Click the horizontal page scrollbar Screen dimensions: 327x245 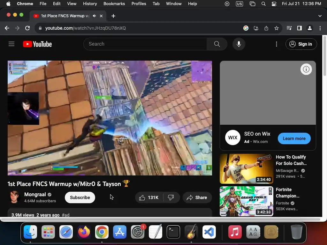pos(161,219)
